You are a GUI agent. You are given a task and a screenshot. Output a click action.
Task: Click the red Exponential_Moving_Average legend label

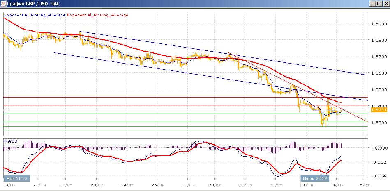click(x=97, y=15)
